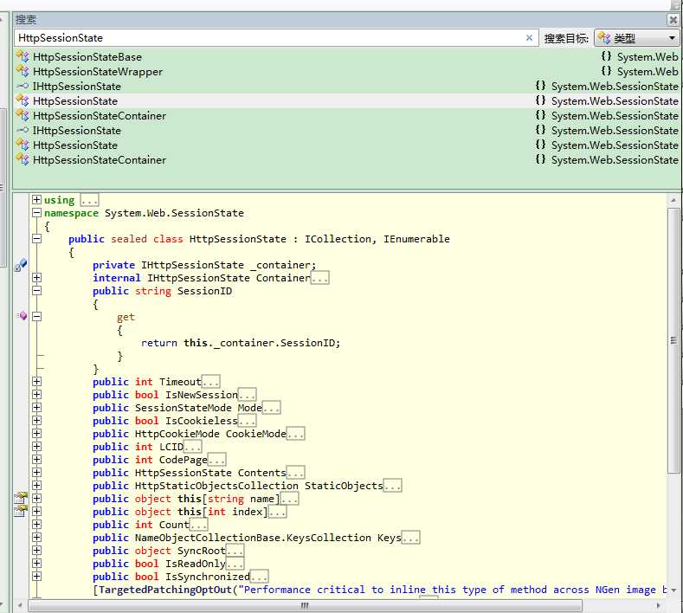This screenshot has width=683, height=613.
Task: Expand the Keys property
Action: [x=36, y=538]
